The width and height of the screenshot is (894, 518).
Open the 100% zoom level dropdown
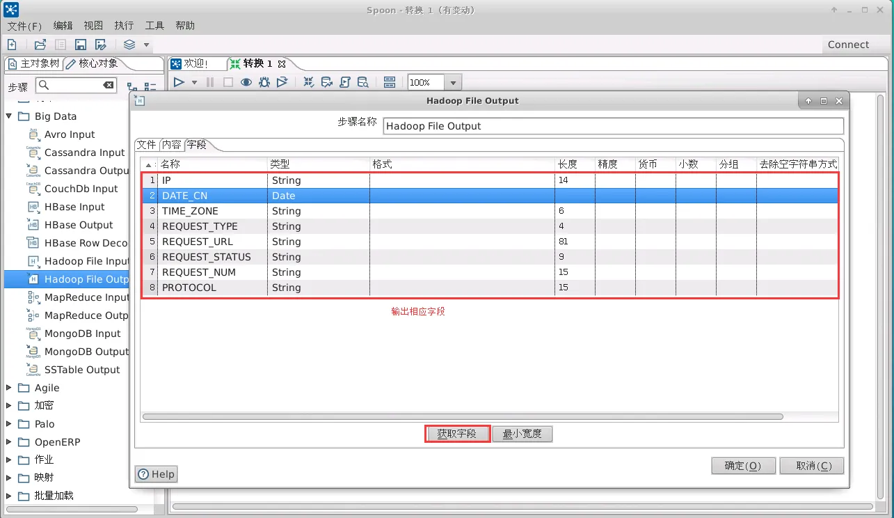[454, 83]
